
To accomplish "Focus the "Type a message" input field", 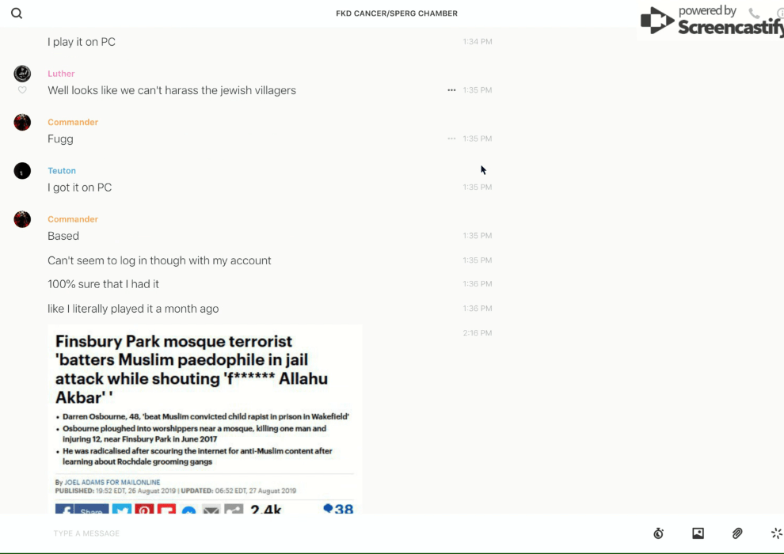I will (317, 533).
